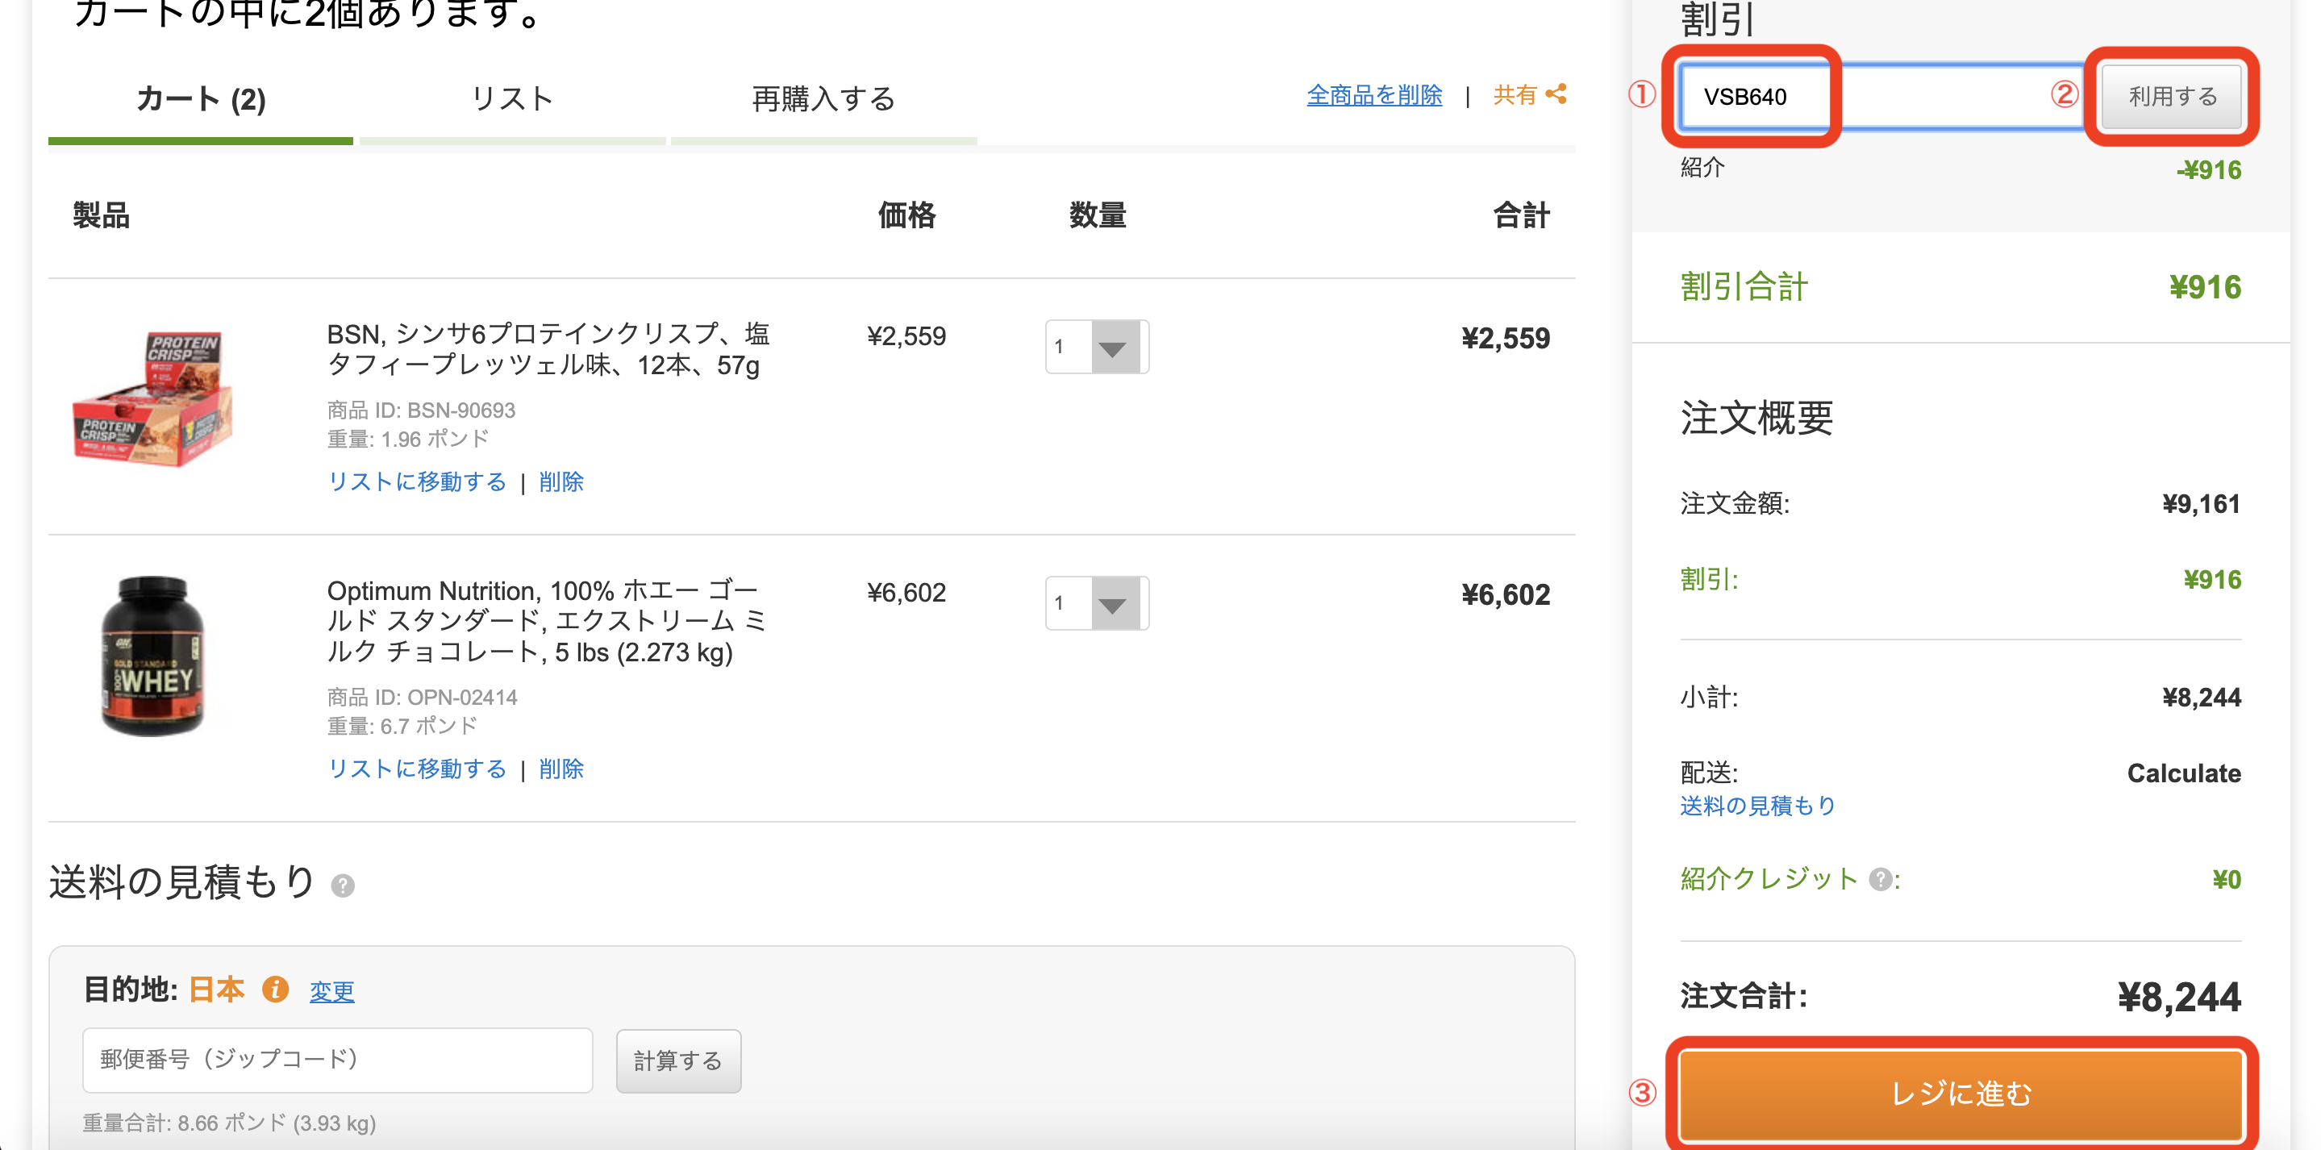Open the help icon beside 送料の見積もり heading
Image resolution: width=2321 pixels, height=1150 pixels.
(343, 886)
